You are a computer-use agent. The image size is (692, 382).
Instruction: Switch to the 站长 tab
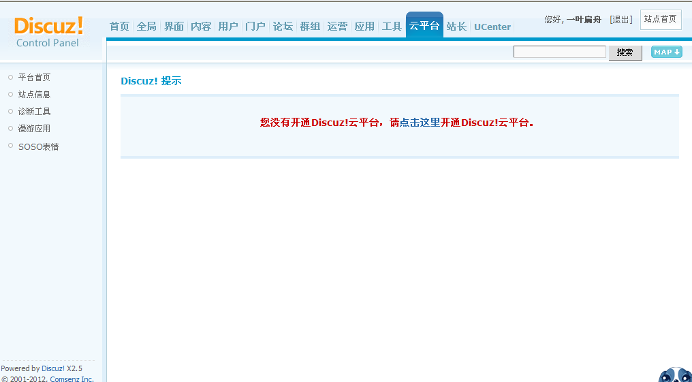pos(456,27)
